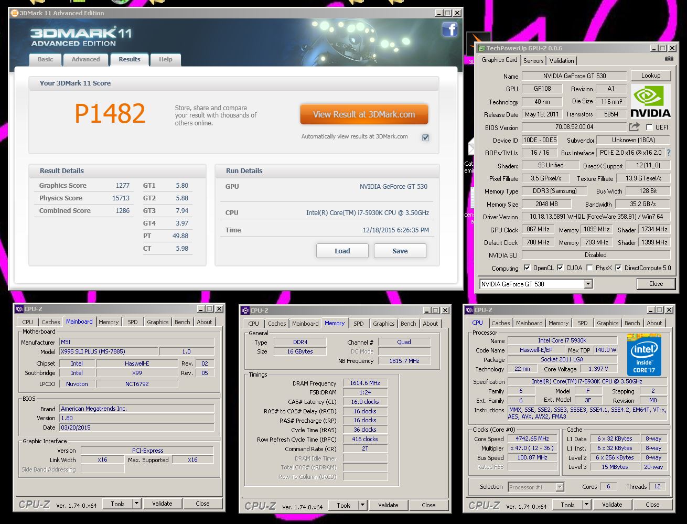
Task: Click the motherboard model X99S SLI PLUS field
Action: (108, 351)
